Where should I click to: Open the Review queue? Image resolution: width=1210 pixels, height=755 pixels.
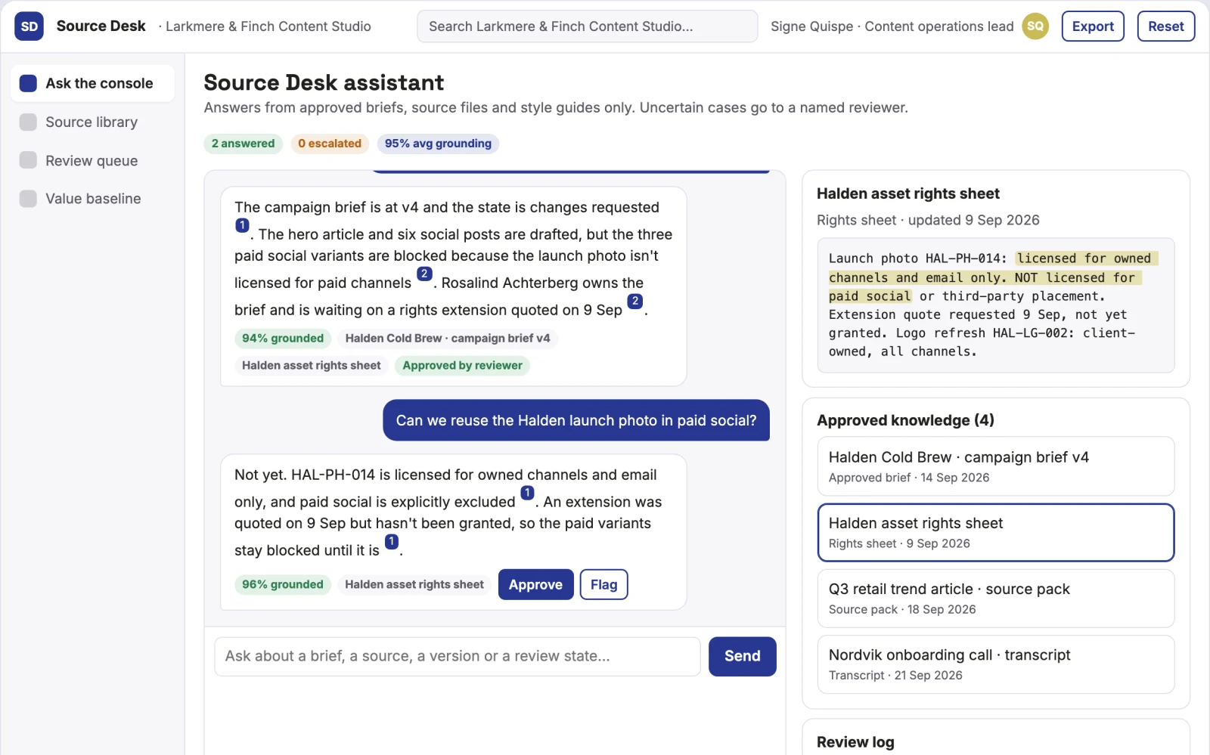(x=92, y=160)
